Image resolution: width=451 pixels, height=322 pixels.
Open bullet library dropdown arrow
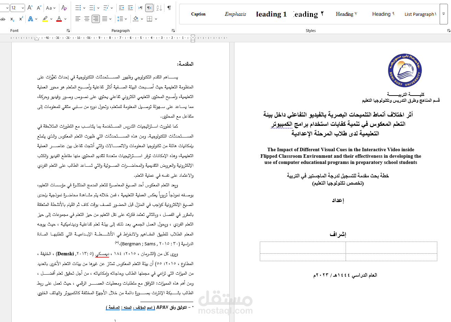[84, 8]
